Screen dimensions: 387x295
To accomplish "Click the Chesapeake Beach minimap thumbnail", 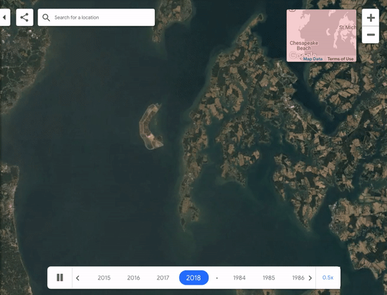I will point(321,34).
